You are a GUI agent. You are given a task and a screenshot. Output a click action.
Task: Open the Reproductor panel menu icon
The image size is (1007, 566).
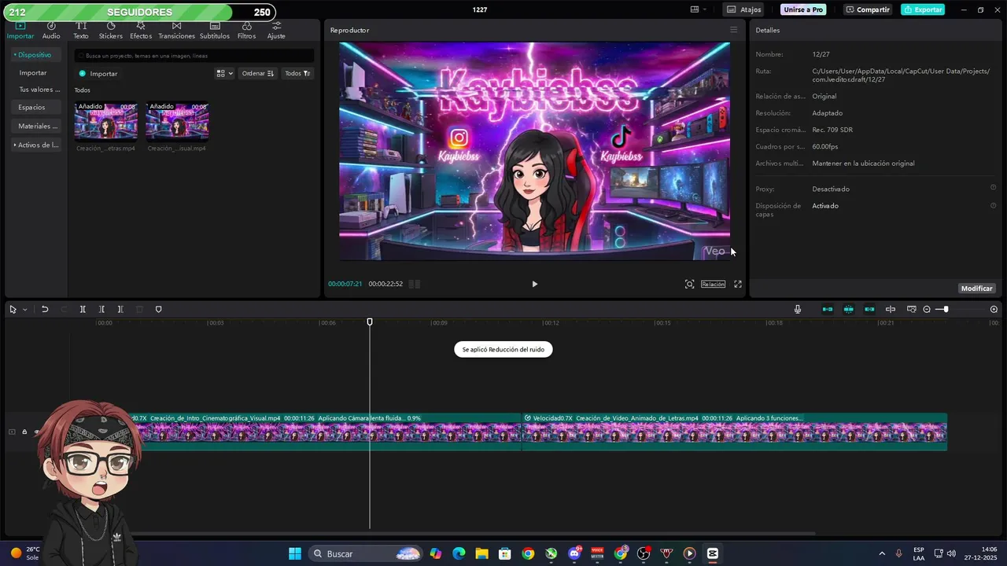click(x=733, y=30)
